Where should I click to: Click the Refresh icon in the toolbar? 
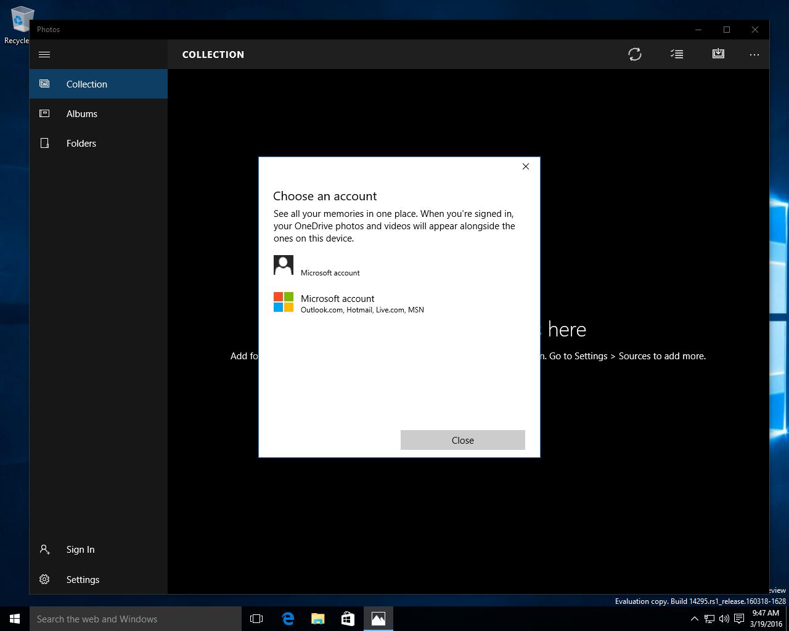point(635,54)
